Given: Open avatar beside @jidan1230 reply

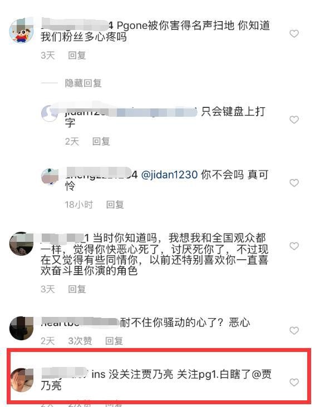Looking at the screenshot, I should coord(50,176).
